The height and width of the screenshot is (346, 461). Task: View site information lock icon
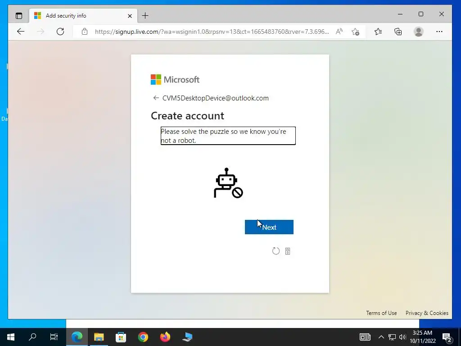coord(85,32)
